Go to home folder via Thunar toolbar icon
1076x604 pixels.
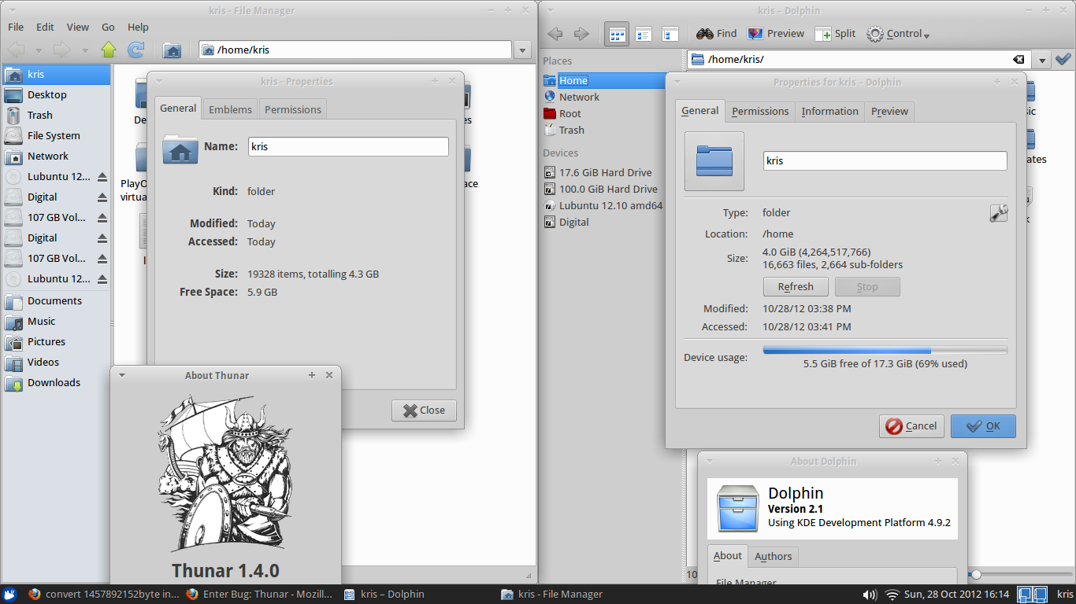(x=172, y=50)
